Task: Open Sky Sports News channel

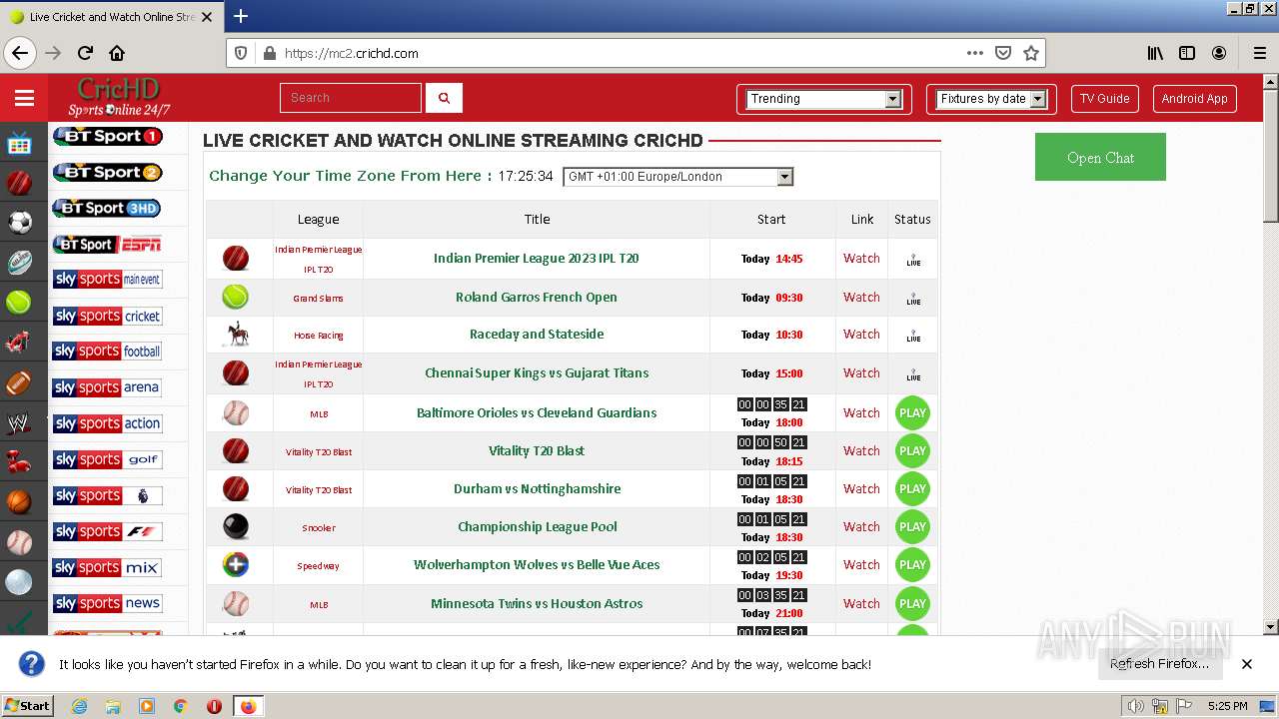Action: [x=107, y=603]
